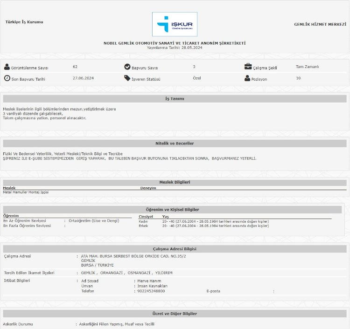
Task: Select the İş Tanımı section header
Action: click(x=175, y=99)
